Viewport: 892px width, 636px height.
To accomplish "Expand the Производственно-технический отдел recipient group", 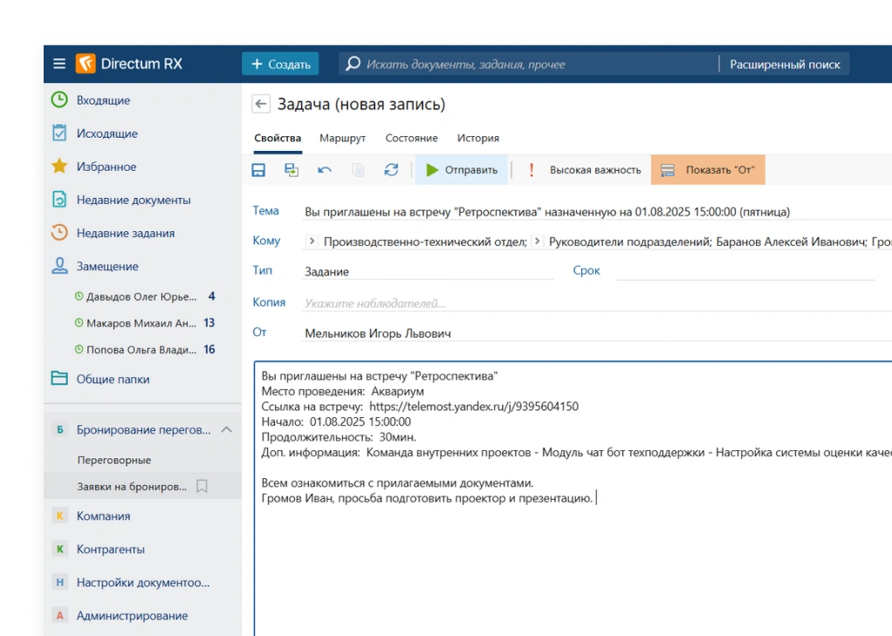I will coord(312,242).
